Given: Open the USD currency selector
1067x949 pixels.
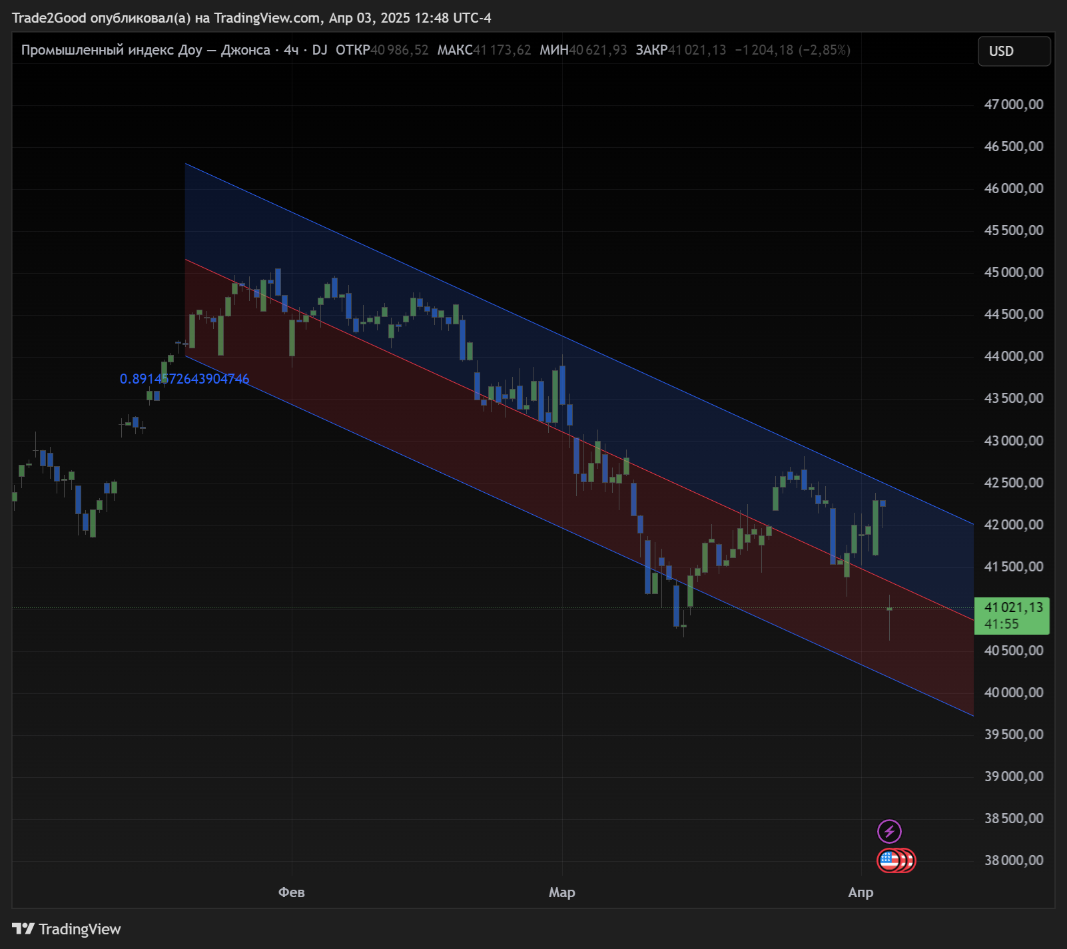Looking at the screenshot, I should pos(1014,51).
